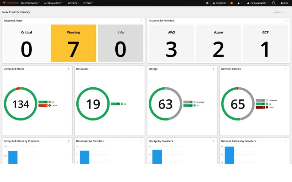
Task: Open the USER-ADVANCED account dropdown
Action: click(257, 3)
